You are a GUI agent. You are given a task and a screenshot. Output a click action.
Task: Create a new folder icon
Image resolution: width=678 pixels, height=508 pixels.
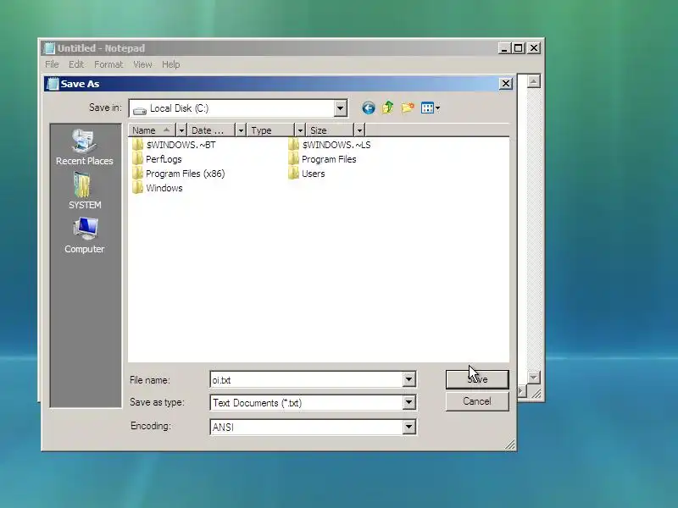(x=408, y=108)
